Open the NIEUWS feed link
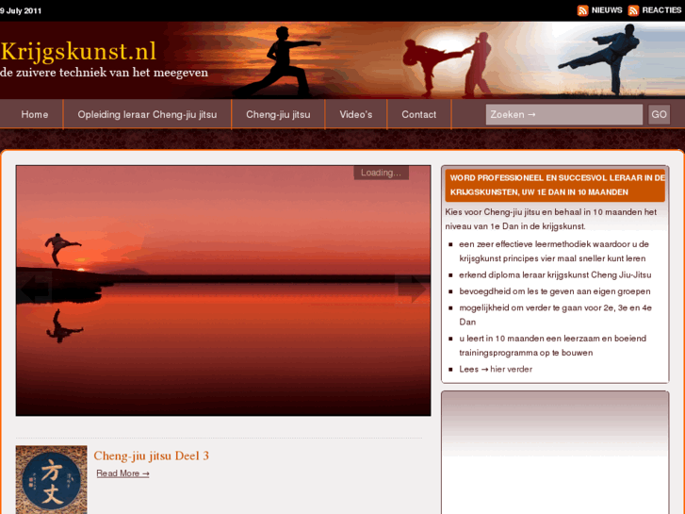The width and height of the screenshot is (685, 514). click(x=607, y=10)
